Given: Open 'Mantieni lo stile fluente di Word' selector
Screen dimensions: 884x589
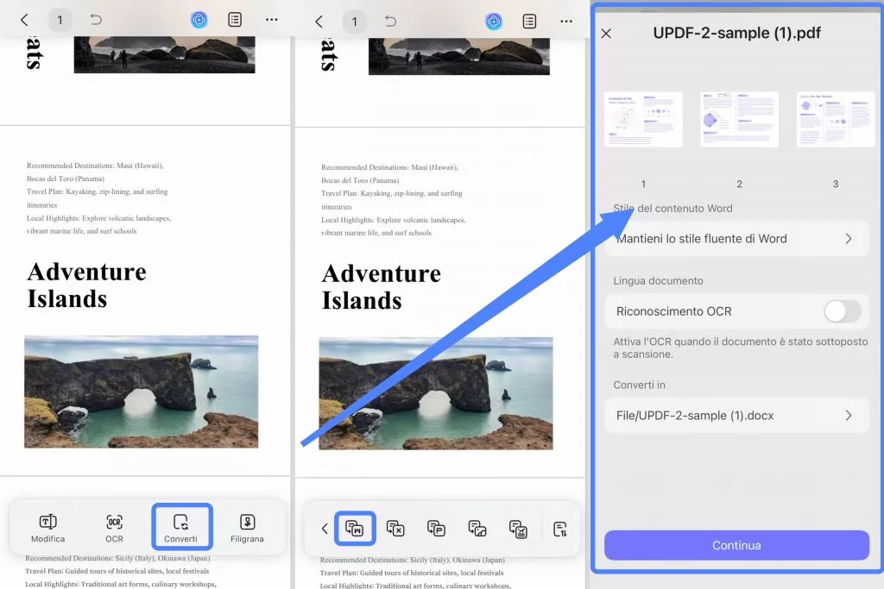Looking at the screenshot, I should click(x=736, y=239).
